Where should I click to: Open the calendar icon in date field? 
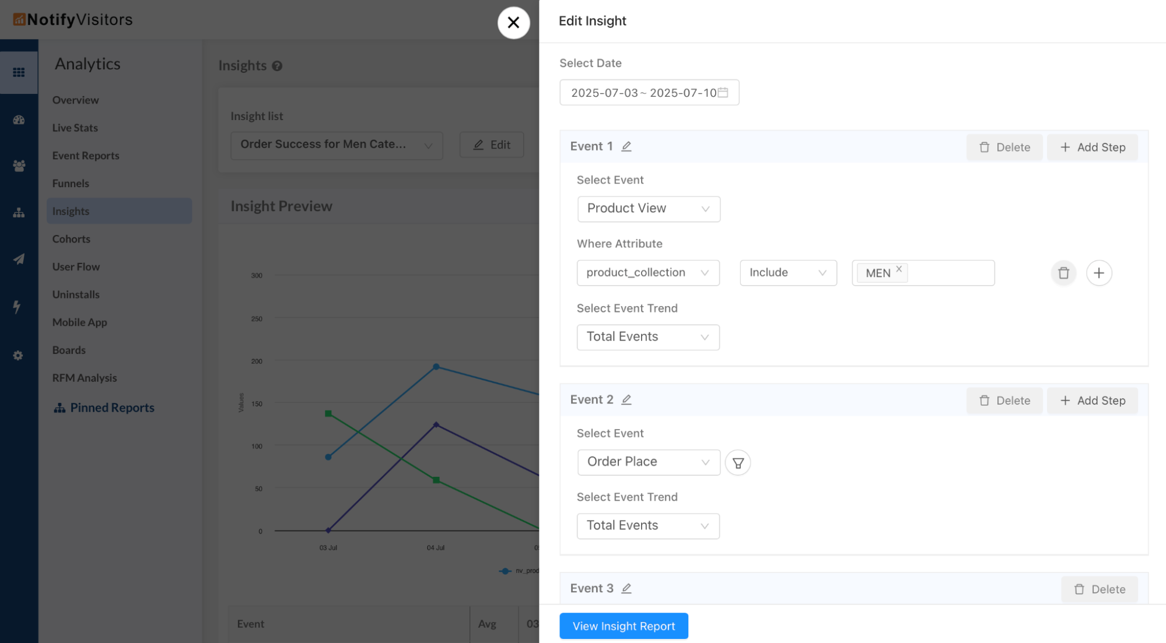[723, 93]
